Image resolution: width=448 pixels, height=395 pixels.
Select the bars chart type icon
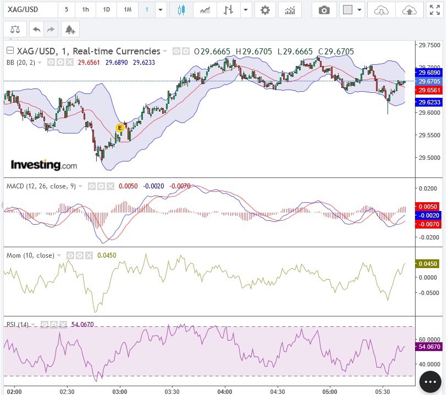(x=228, y=10)
